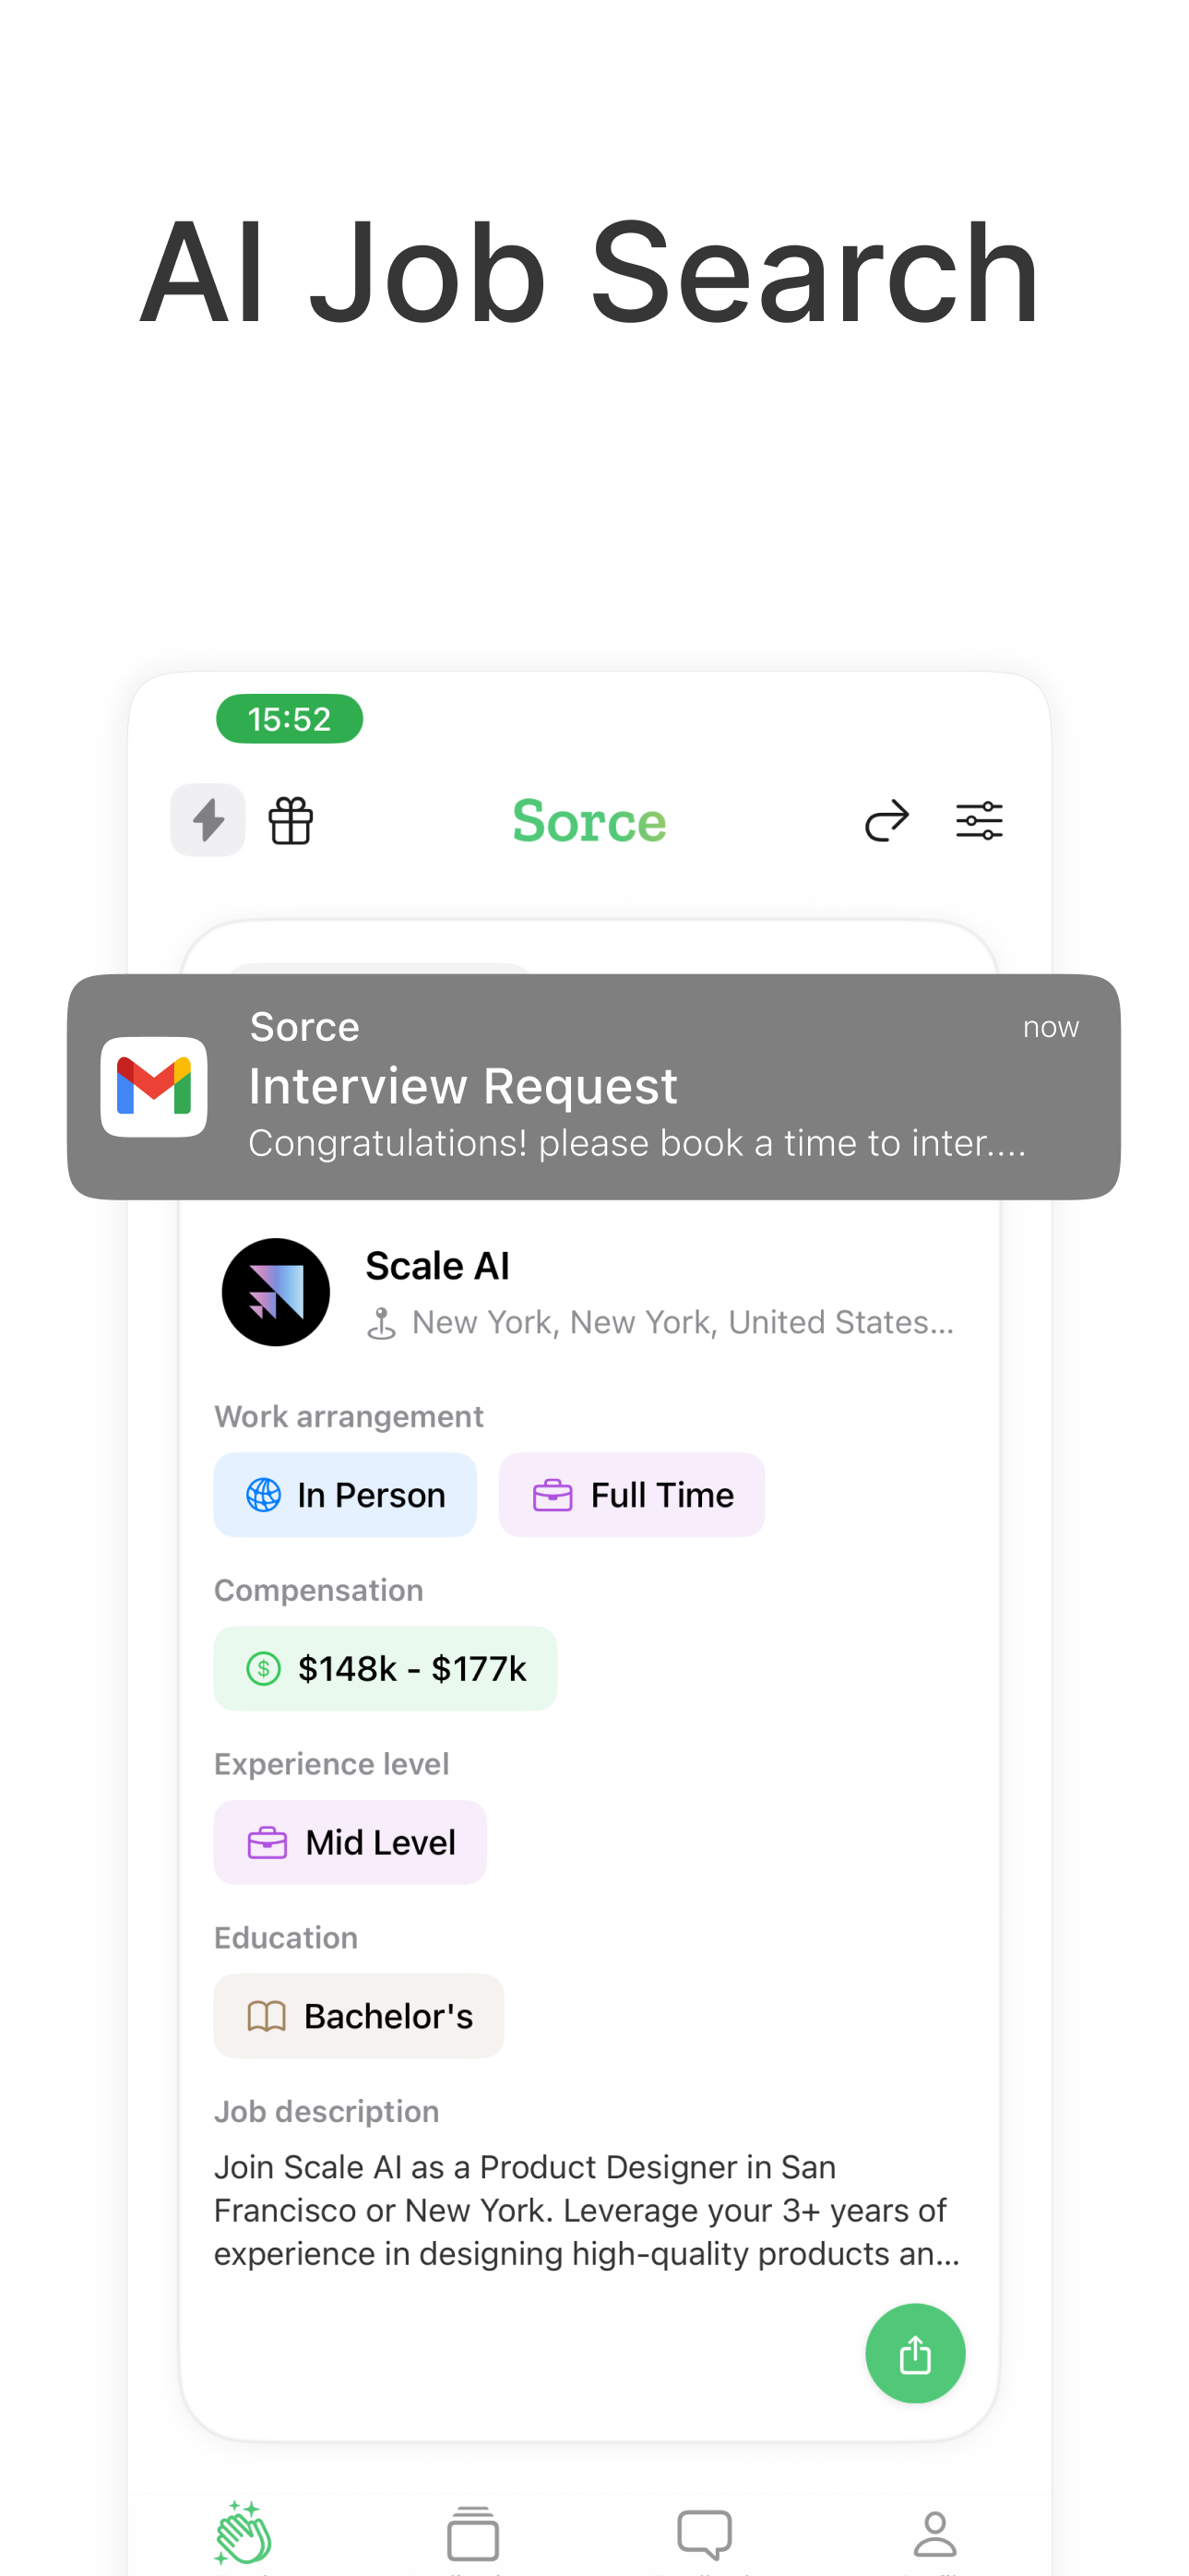Open the gift rewards icon

tap(291, 821)
